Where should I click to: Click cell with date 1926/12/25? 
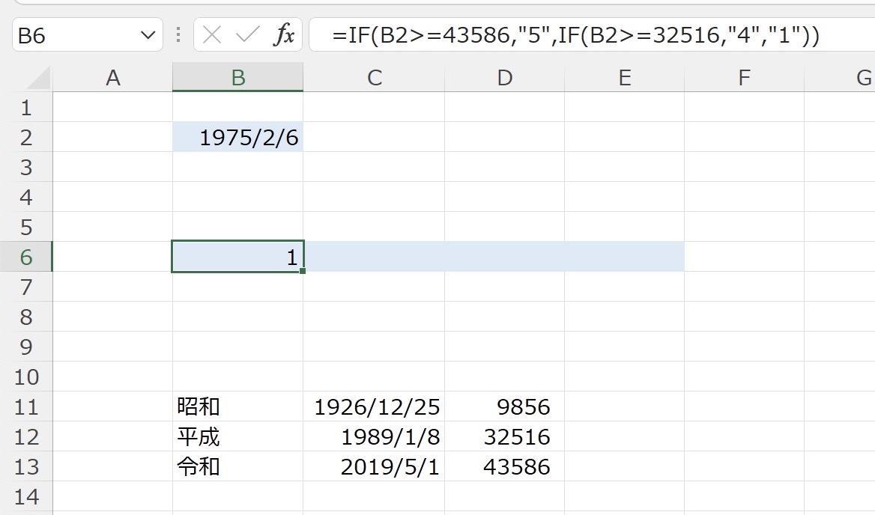click(x=374, y=407)
